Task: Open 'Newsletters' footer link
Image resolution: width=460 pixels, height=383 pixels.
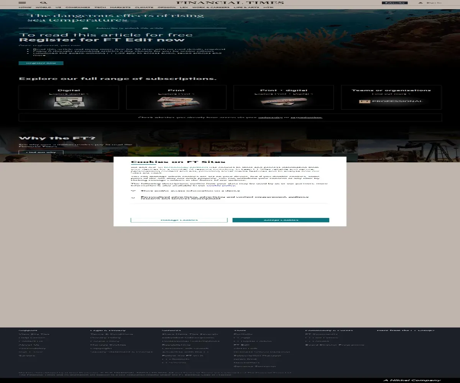Action: tap(246, 362)
